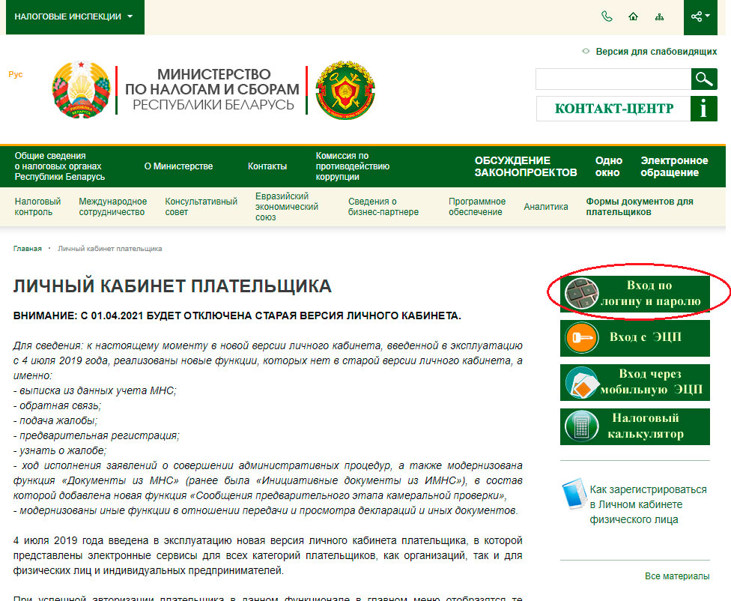Open the Контакты menu item
The image size is (731, 601).
[267, 166]
